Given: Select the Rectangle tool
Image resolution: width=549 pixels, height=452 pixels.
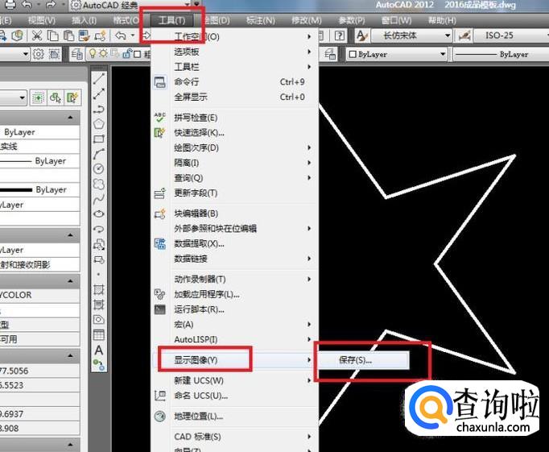Looking at the screenshot, I should [x=99, y=139].
